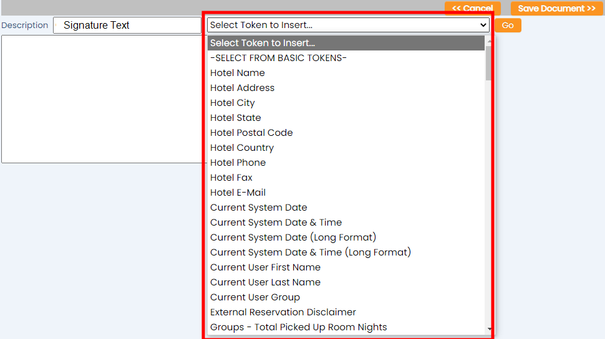Image resolution: width=605 pixels, height=339 pixels.
Task: Select Hotel City from token list
Action: (346, 103)
